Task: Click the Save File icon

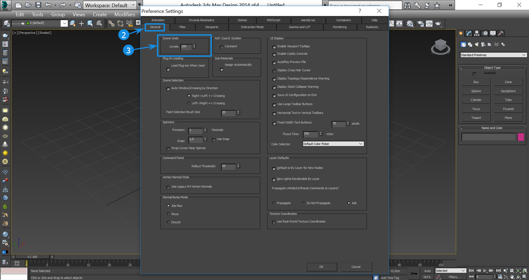Action: coord(38,5)
